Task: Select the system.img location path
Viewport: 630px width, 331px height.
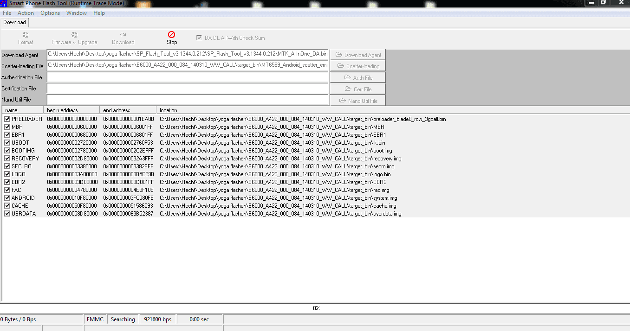Action: [x=279, y=198]
